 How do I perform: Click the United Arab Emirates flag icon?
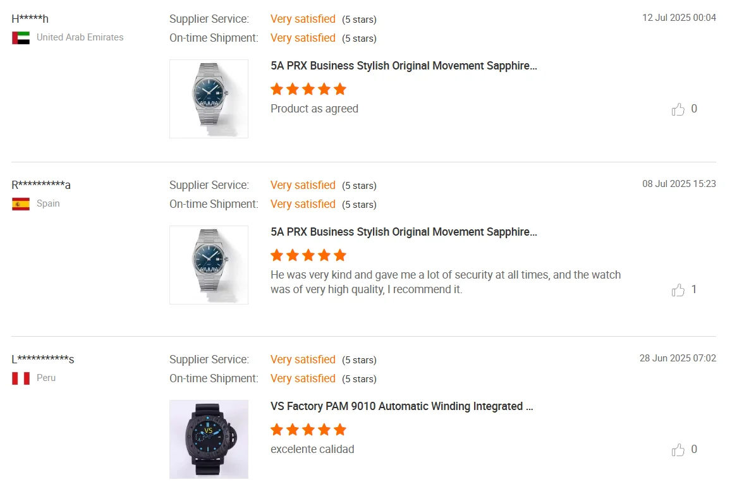coord(21,37)
